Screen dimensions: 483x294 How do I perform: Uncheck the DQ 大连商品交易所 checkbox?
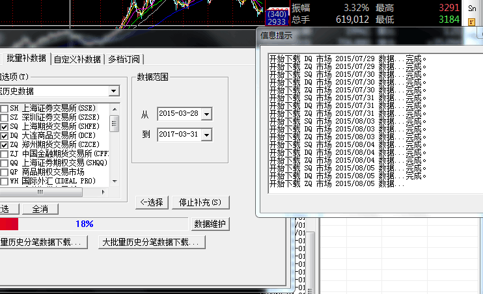coord(5,135)
